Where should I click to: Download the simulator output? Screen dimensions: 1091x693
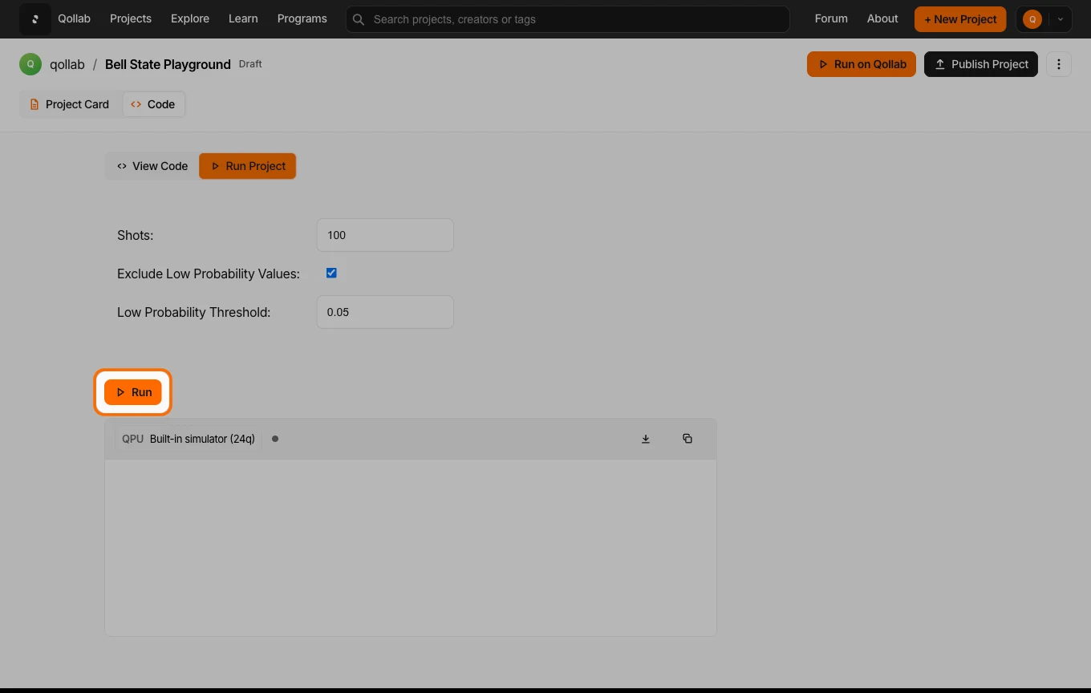(646, 439)
